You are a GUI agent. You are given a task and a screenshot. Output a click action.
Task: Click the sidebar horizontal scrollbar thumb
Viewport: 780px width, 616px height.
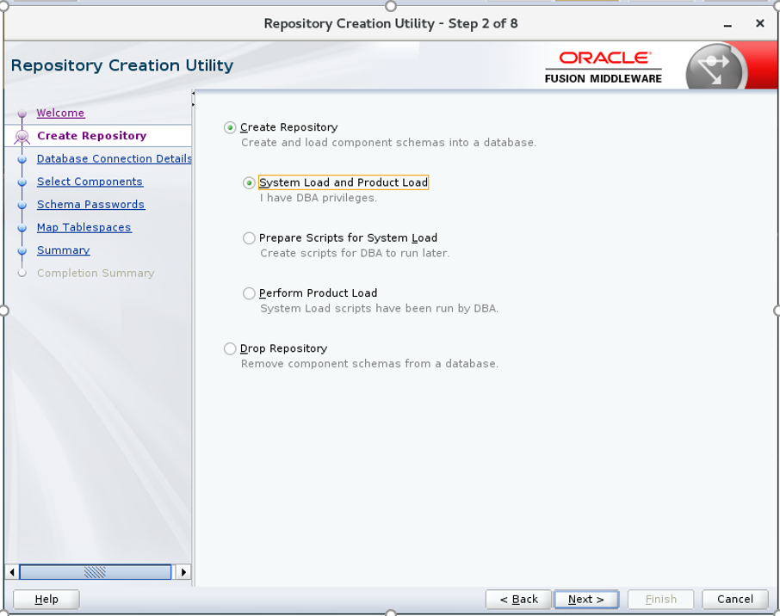(95, 572)
